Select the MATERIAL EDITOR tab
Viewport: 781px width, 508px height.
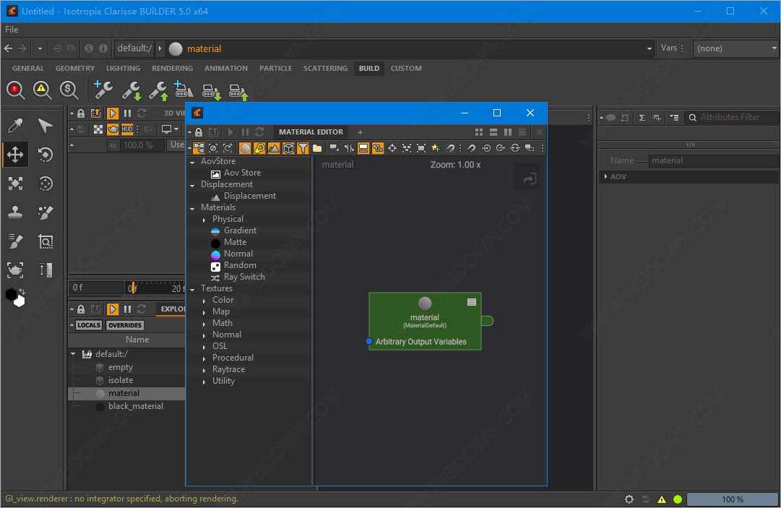click(x=311, y=132)
